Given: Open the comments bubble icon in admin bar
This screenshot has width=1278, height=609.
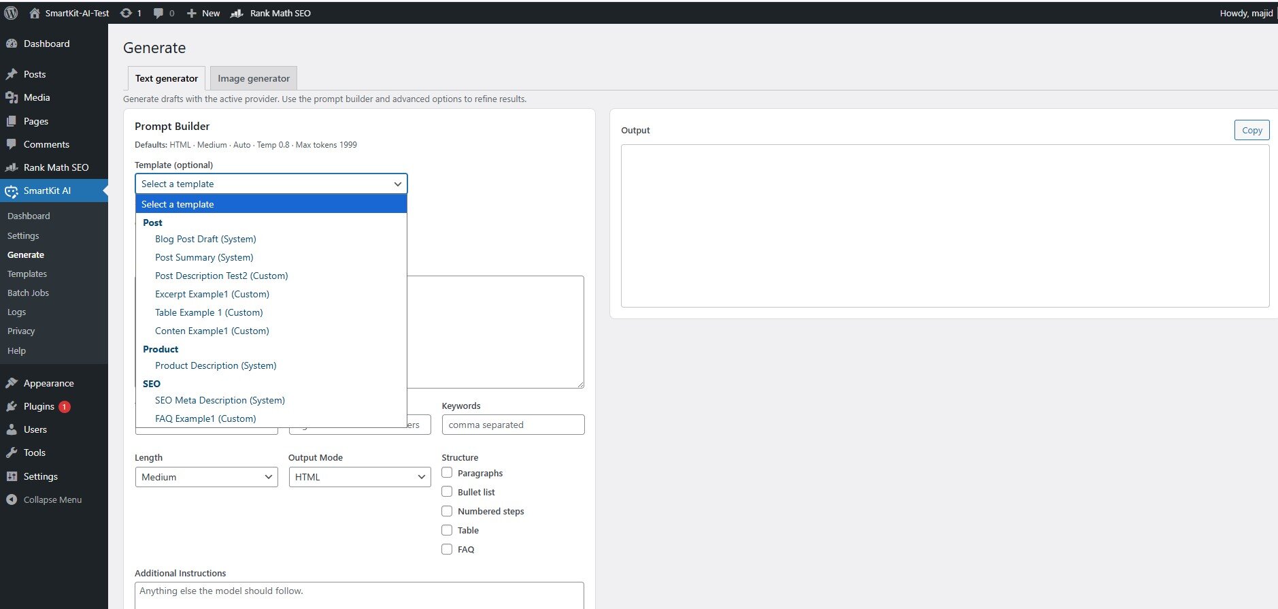Looking at the screenshot, I should (x=158, y=13).
